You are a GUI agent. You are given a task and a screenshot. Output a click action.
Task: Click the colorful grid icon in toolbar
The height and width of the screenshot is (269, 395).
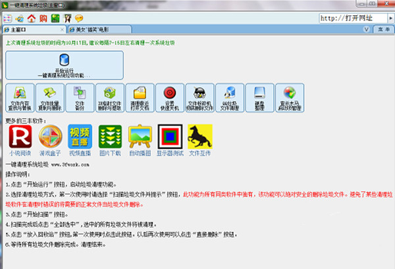point(7,18)
